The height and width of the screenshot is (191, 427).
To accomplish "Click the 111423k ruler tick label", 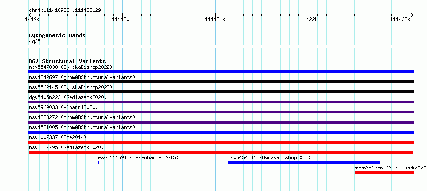I will point(400,19).
